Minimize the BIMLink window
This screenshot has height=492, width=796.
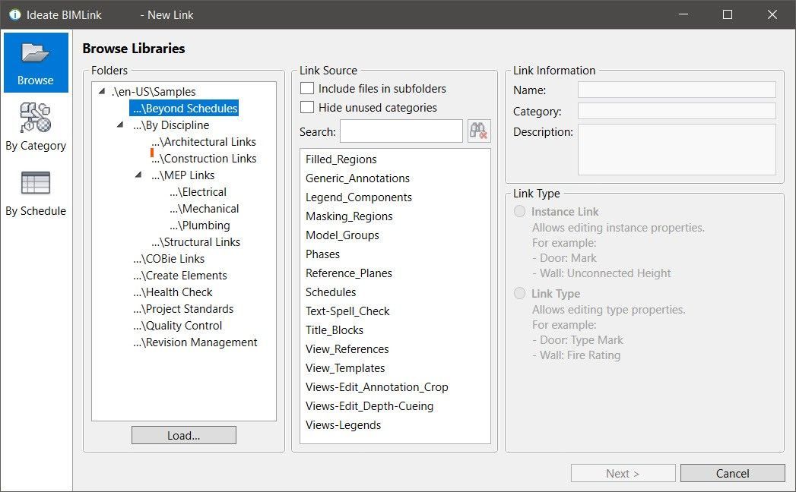click(x=683, y=14)
